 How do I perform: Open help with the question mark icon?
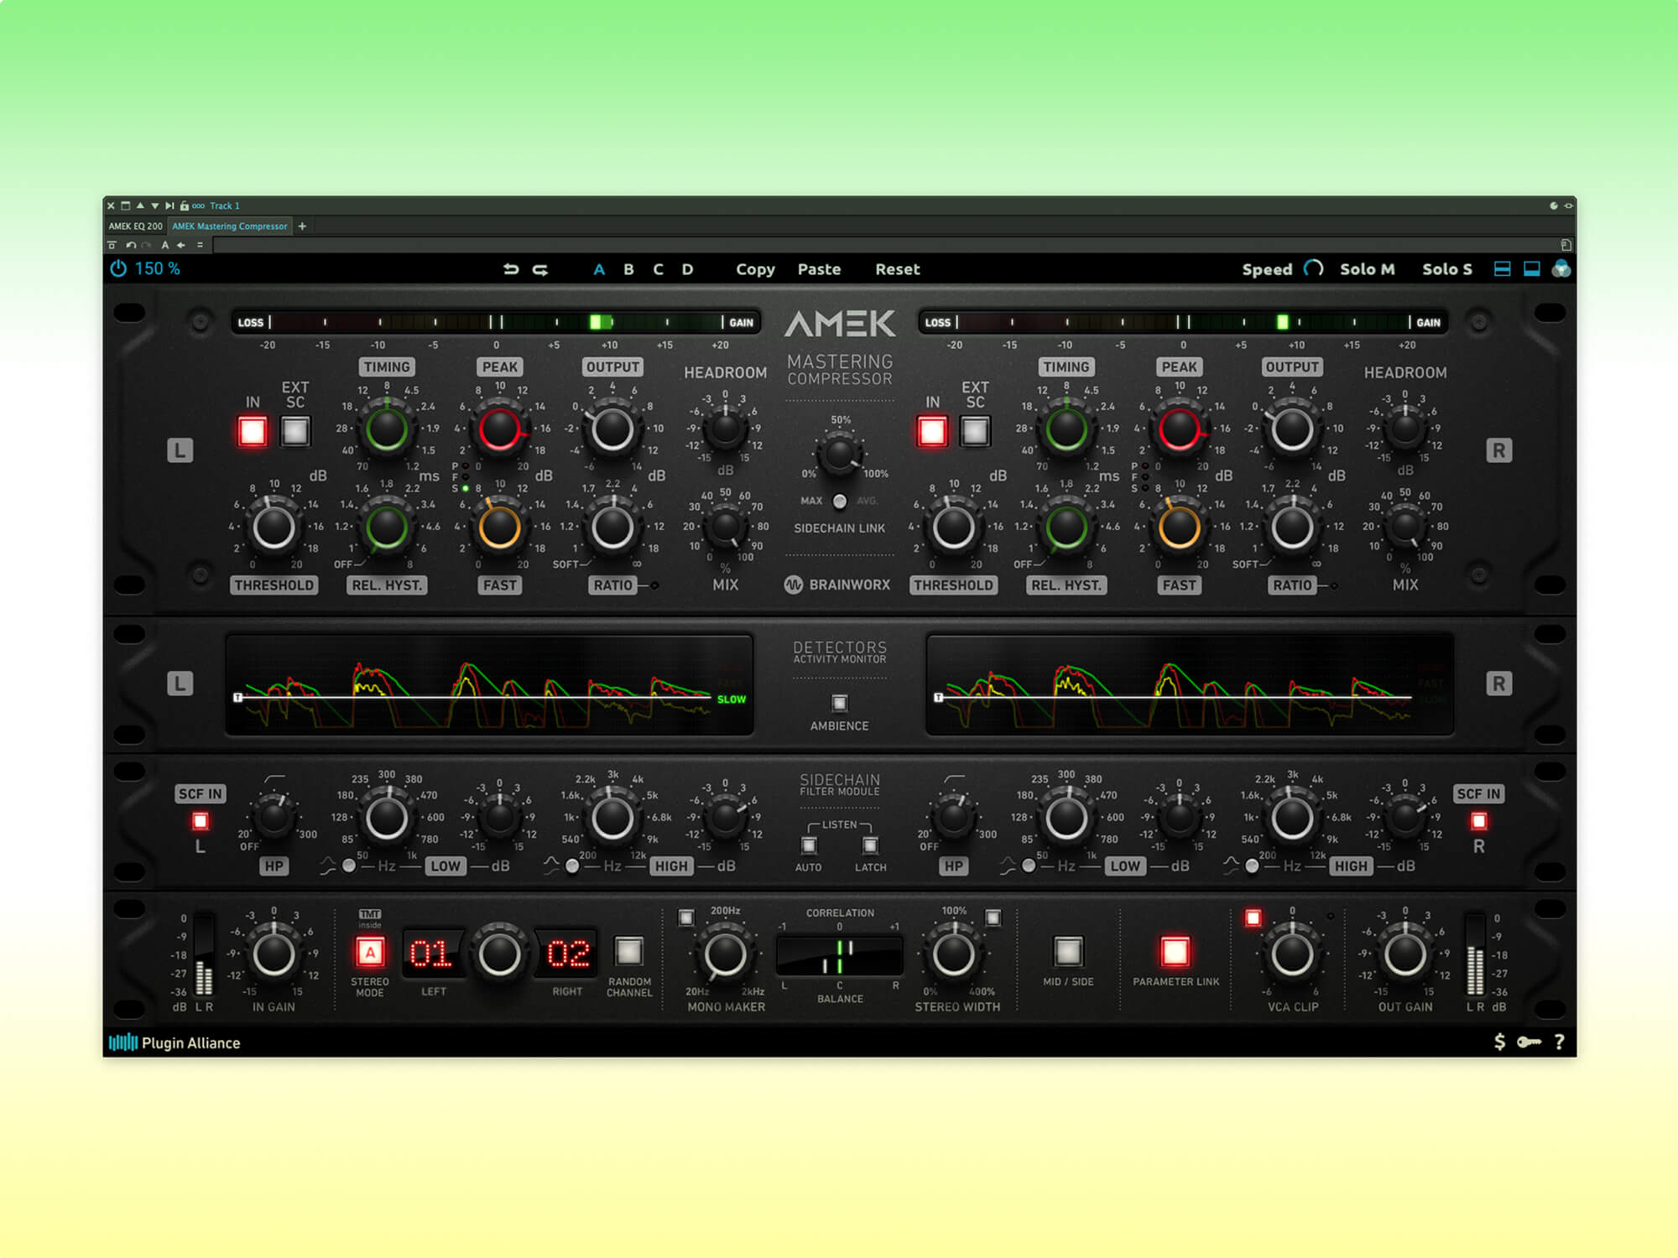coord(1560,1042)
